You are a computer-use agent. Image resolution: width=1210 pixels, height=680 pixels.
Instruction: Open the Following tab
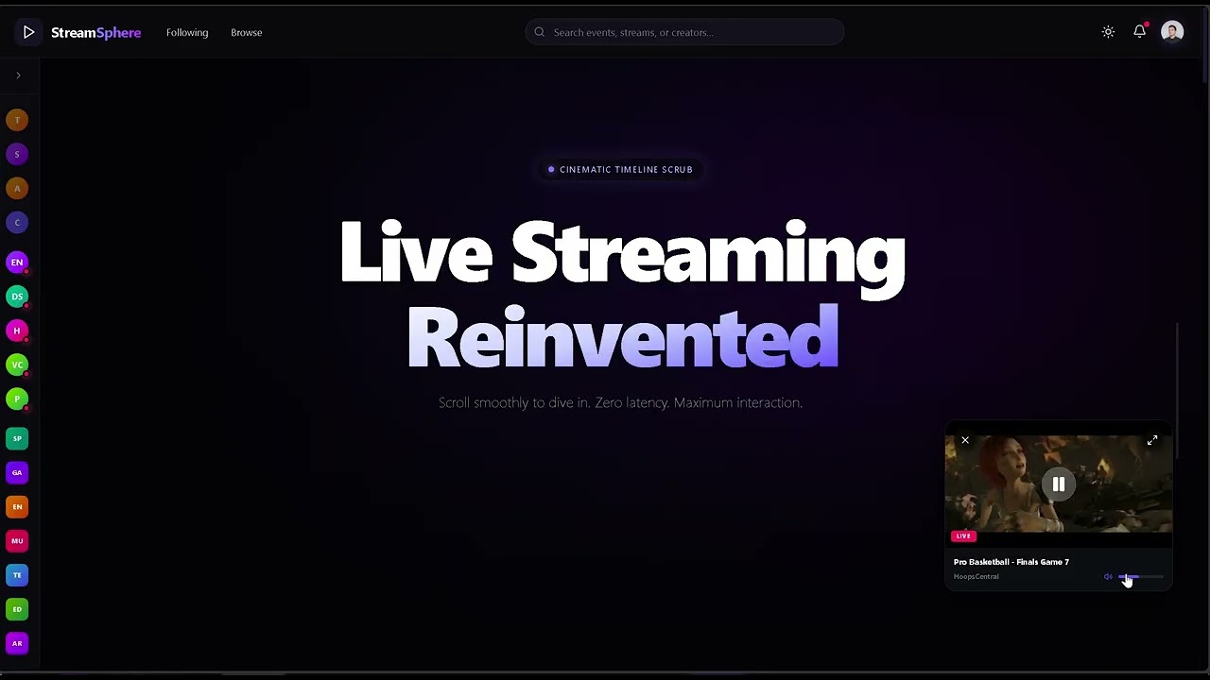click(x=187, y=32)
